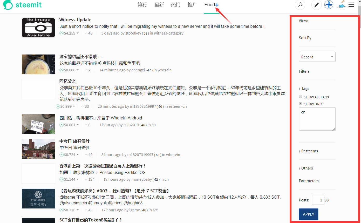
Task: Open the 这家的甜品还不错哦 post title
Action: (x=81, y=57)
